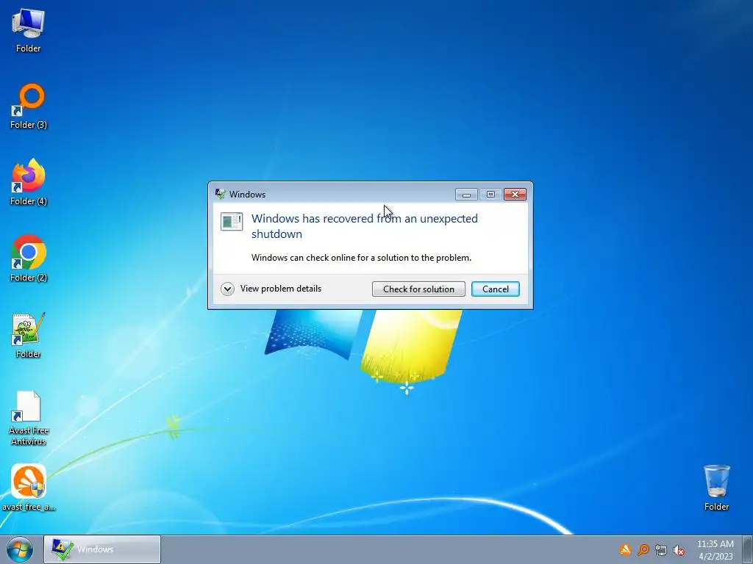
Task: Open the taskbar clock showing 11:35 AM
Action: [x=715, y=549]
